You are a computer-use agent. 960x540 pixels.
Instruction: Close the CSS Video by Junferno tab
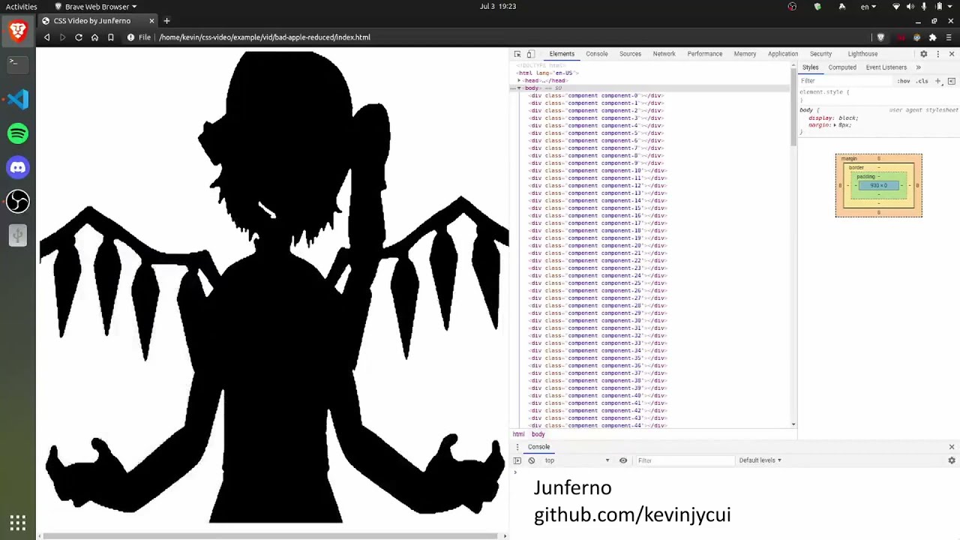151,21
